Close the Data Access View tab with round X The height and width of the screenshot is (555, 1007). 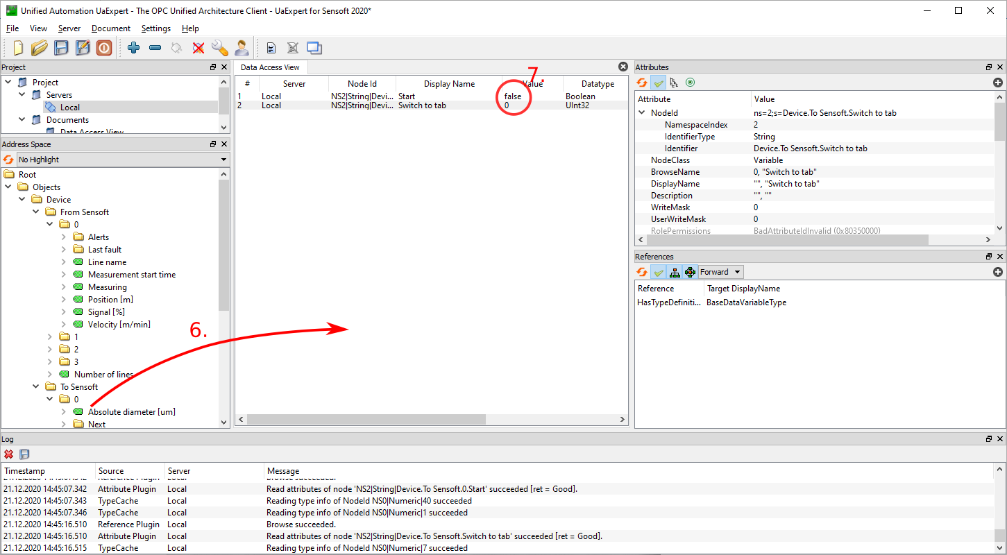click(x=623, y=67)
